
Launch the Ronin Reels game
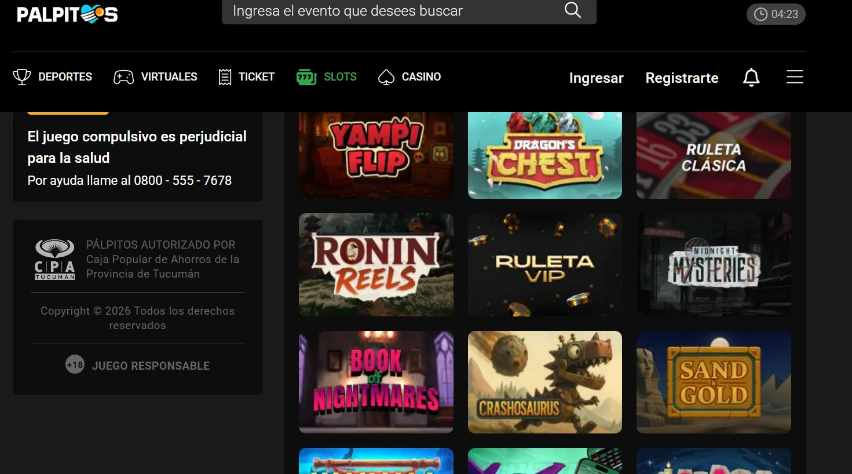coord(376,265)
